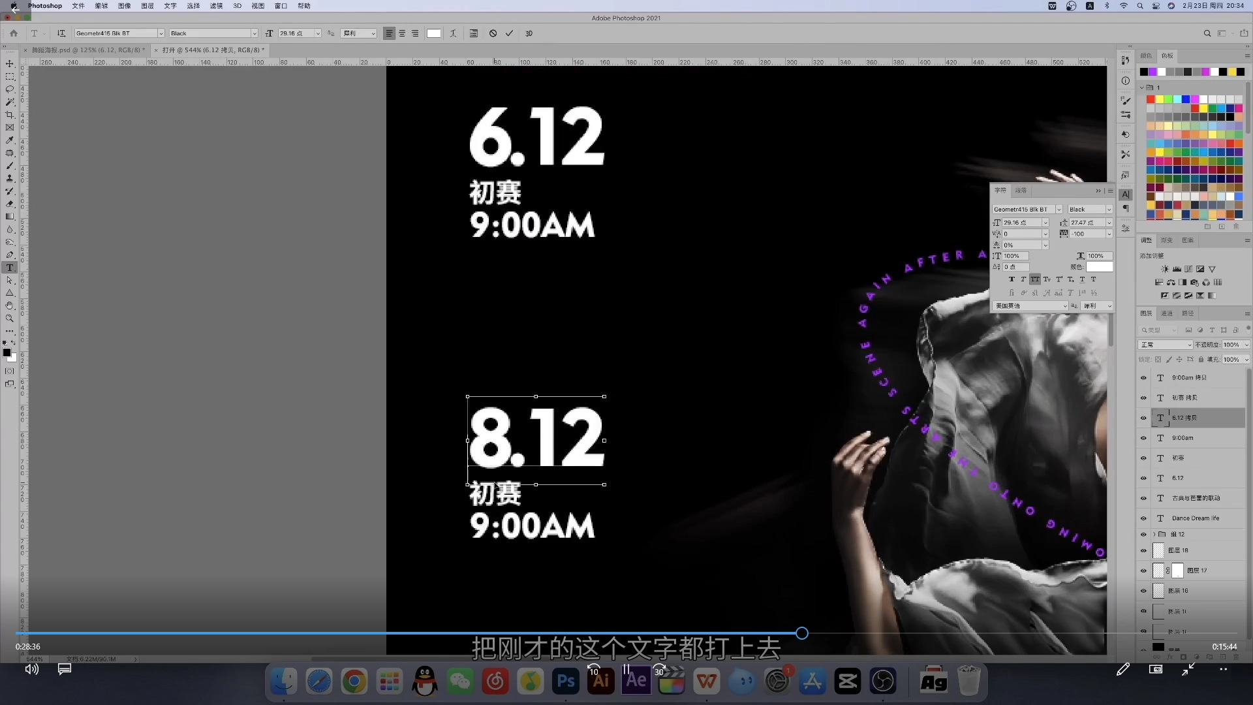Commit text edit with checkmark
The height and width of the screenshot is (705, 1253).
pos(509,33)
